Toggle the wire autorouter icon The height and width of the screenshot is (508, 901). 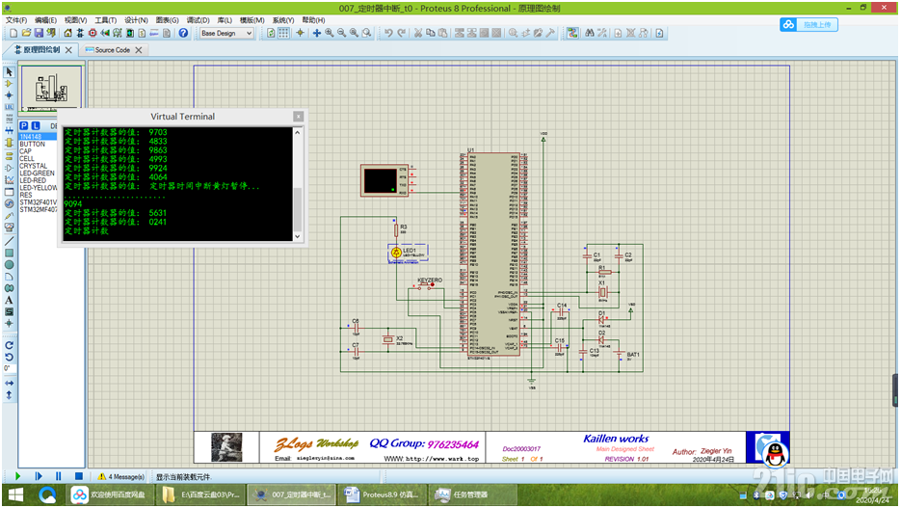pyautogui.click(x=572, y=34)
